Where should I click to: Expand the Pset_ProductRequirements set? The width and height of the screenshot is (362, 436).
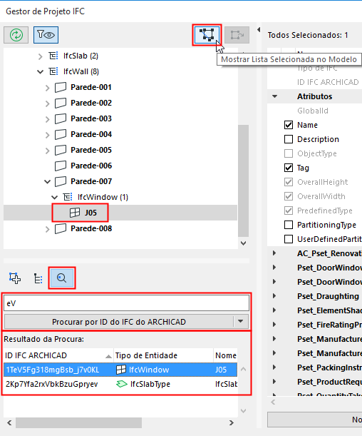274,381
